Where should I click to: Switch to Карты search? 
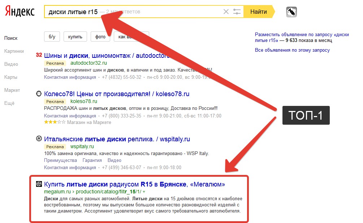[10, 77]
